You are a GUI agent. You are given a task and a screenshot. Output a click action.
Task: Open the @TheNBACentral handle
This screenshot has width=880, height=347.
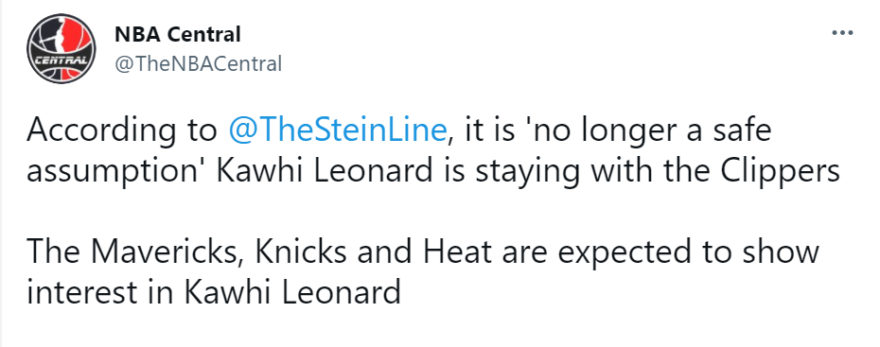tap(198, 64)
